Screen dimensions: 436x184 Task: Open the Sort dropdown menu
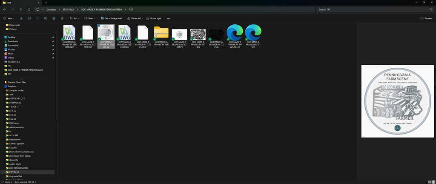tap(75, 18)
